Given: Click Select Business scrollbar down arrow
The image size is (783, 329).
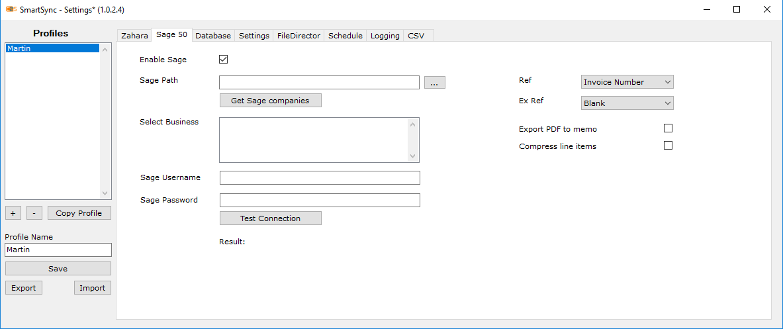Looking at the screenshot, I should point(413,156).
